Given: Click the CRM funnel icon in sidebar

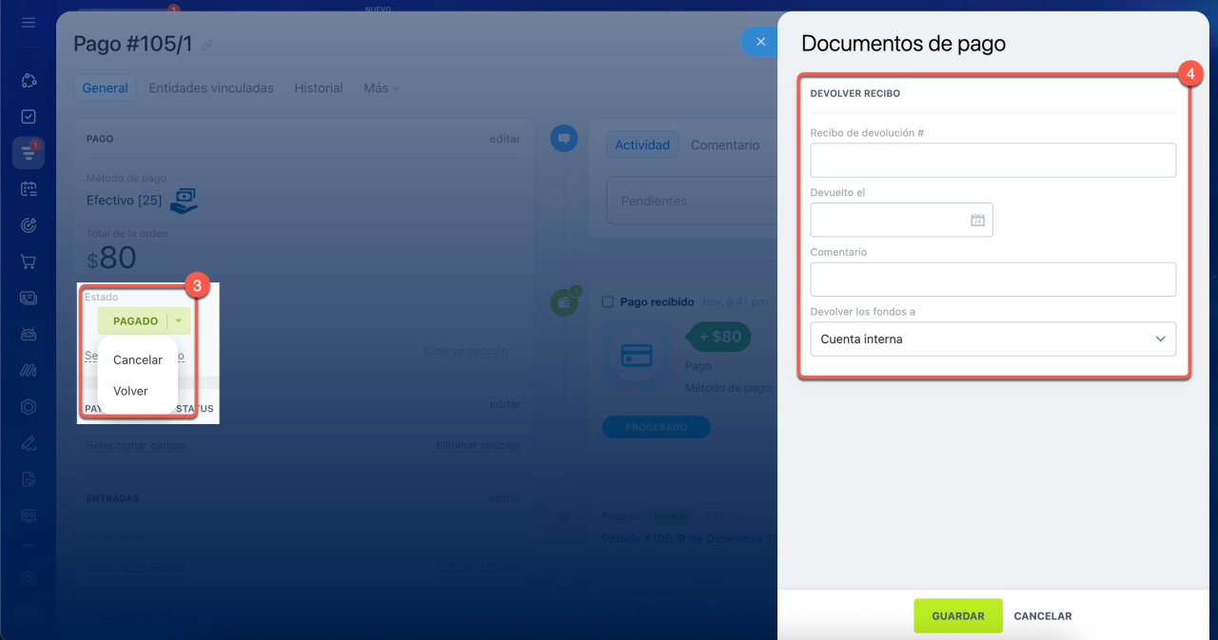Looking at the screenshot, I should tap(29, 153).
